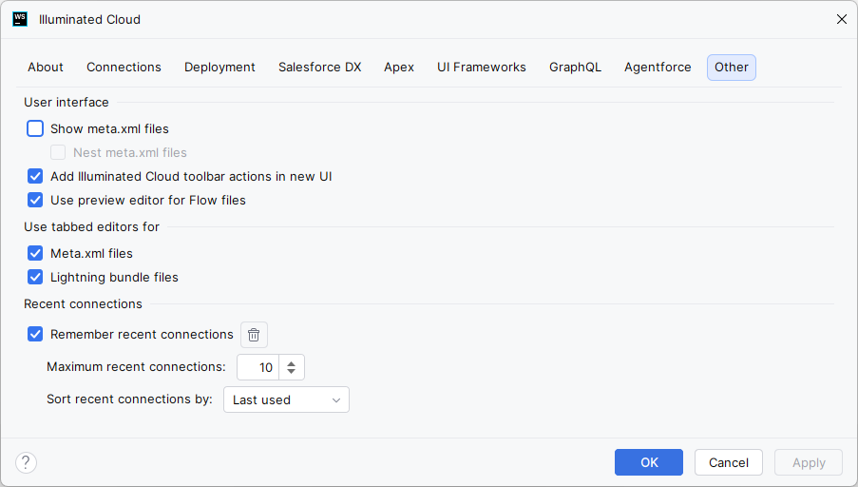This screenshot has width=858, height=487.
Task: Switch to the About tab
Action: (46, 68)
